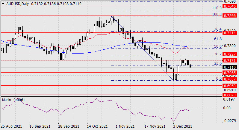This screenshot has width=239, height=130.
Task: Select the current price label 0.7110
Action: [230, 67]
